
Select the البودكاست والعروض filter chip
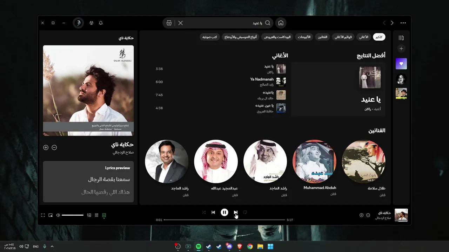[x=277, y=37]
